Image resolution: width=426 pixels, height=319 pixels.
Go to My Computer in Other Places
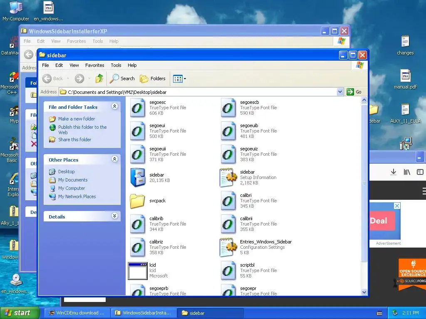(72, 188)
